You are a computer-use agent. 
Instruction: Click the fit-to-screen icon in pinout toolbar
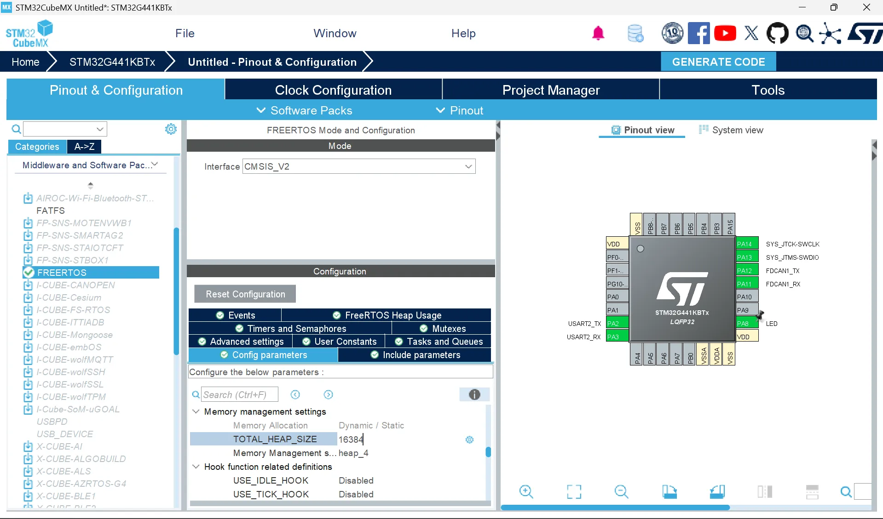pyautogui.click(x=574, y=491)
